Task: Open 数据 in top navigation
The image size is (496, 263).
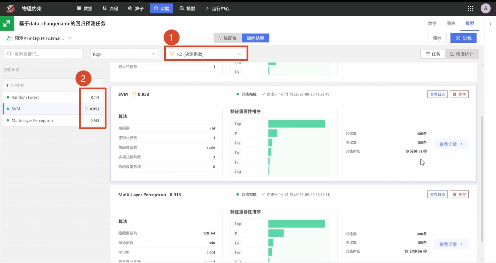Action: [x=85, y=8]
